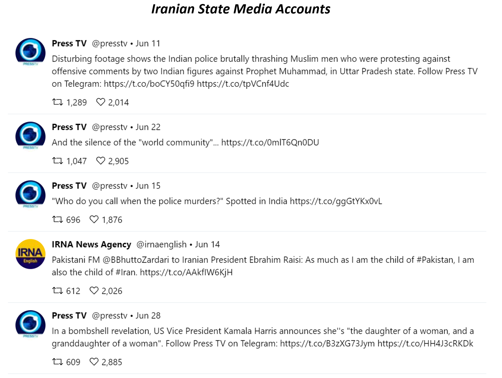This screenshot has width=502, height=378.
Task: Open the @irnaenglish handle
Action: coord(162,244)
